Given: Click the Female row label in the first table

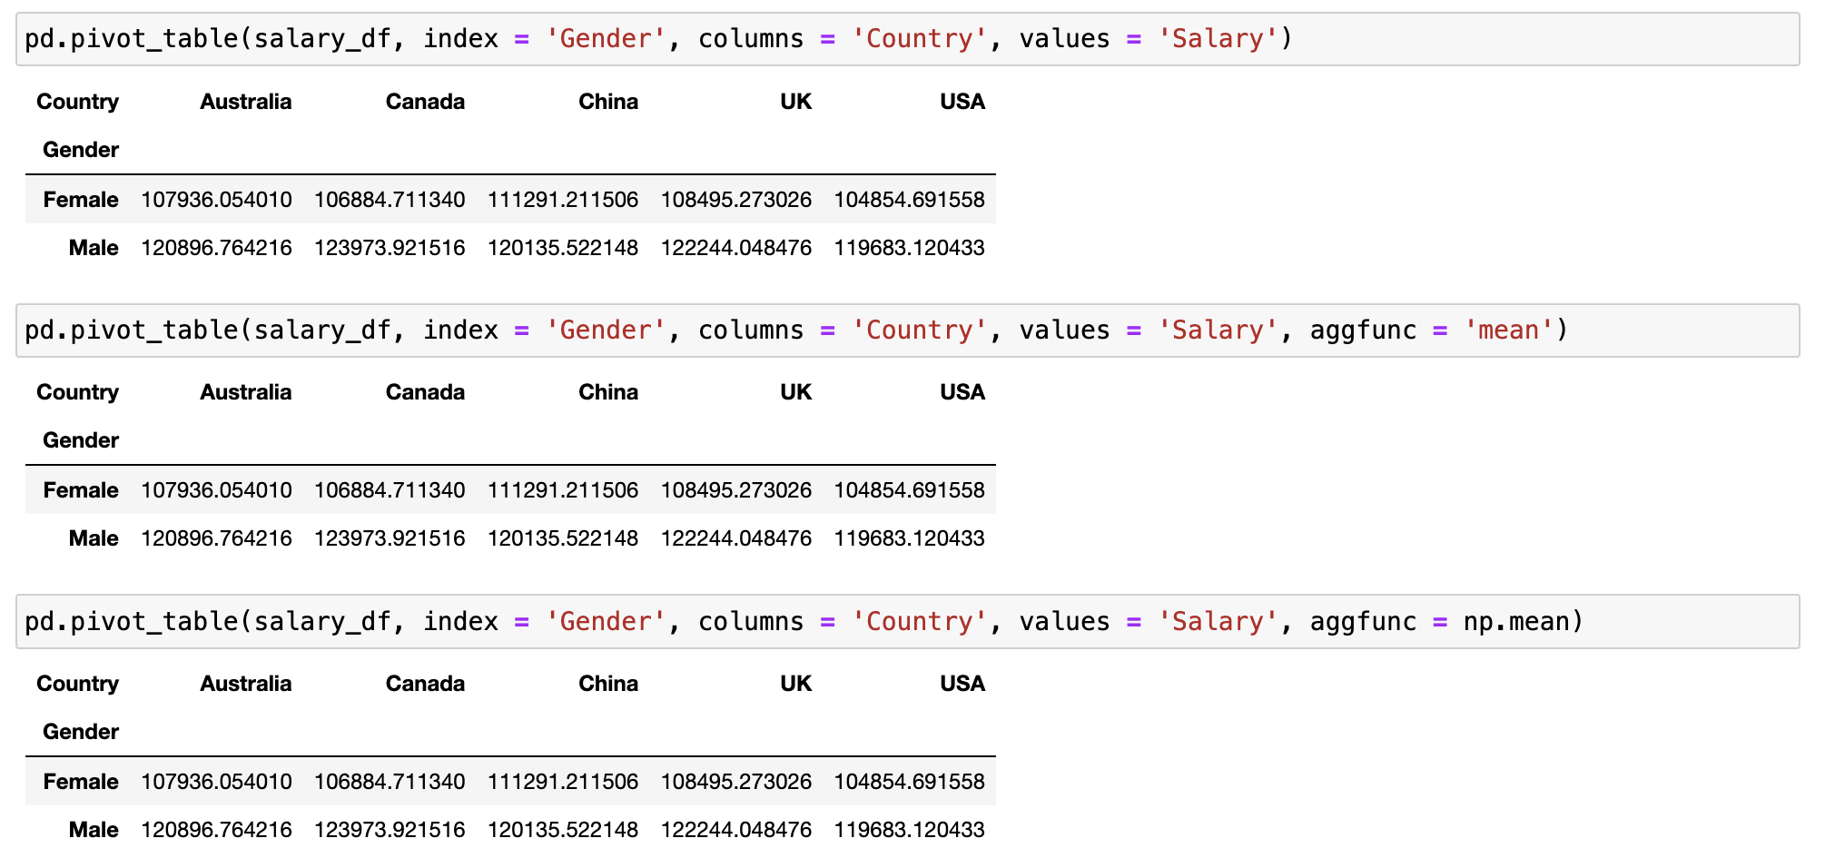Looking at the screenshot, I should click(x=81, y=200).
